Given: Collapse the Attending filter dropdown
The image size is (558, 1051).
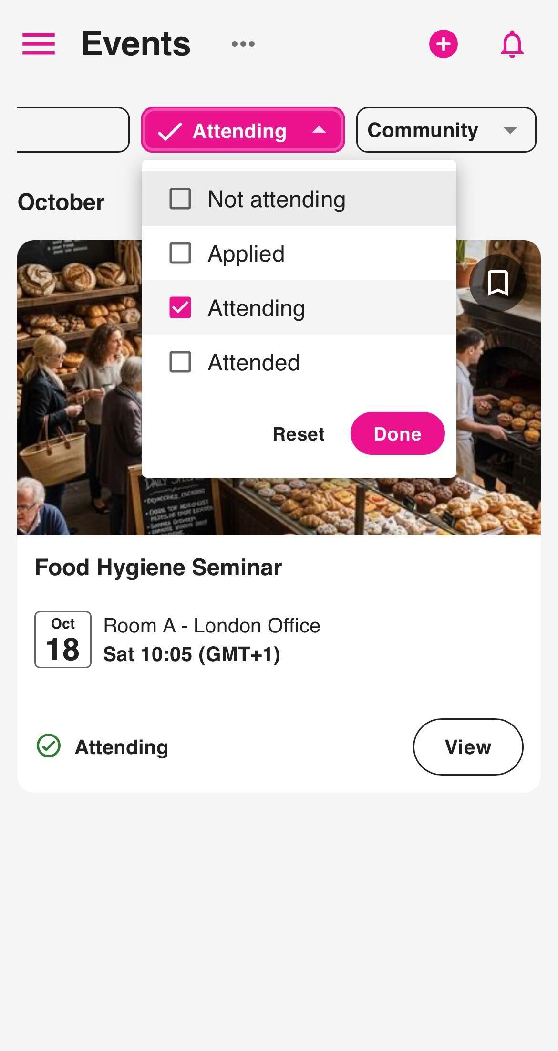Looking at the screenshot, I should 319,130.
